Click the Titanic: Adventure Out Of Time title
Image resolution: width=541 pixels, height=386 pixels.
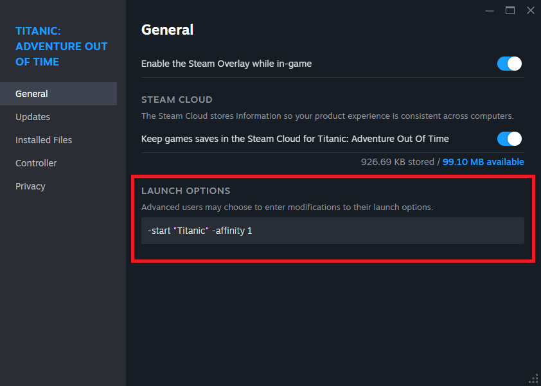pyautogui.click(x=61, y=46)
